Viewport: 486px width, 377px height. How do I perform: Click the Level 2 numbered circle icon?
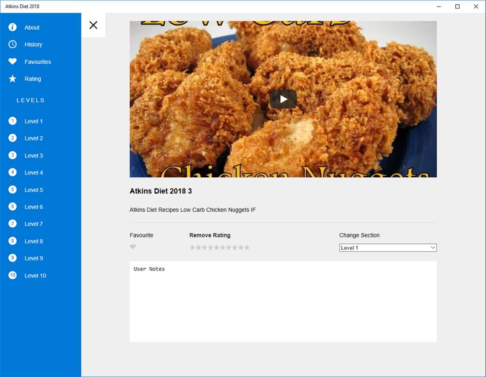click(13, 138)
